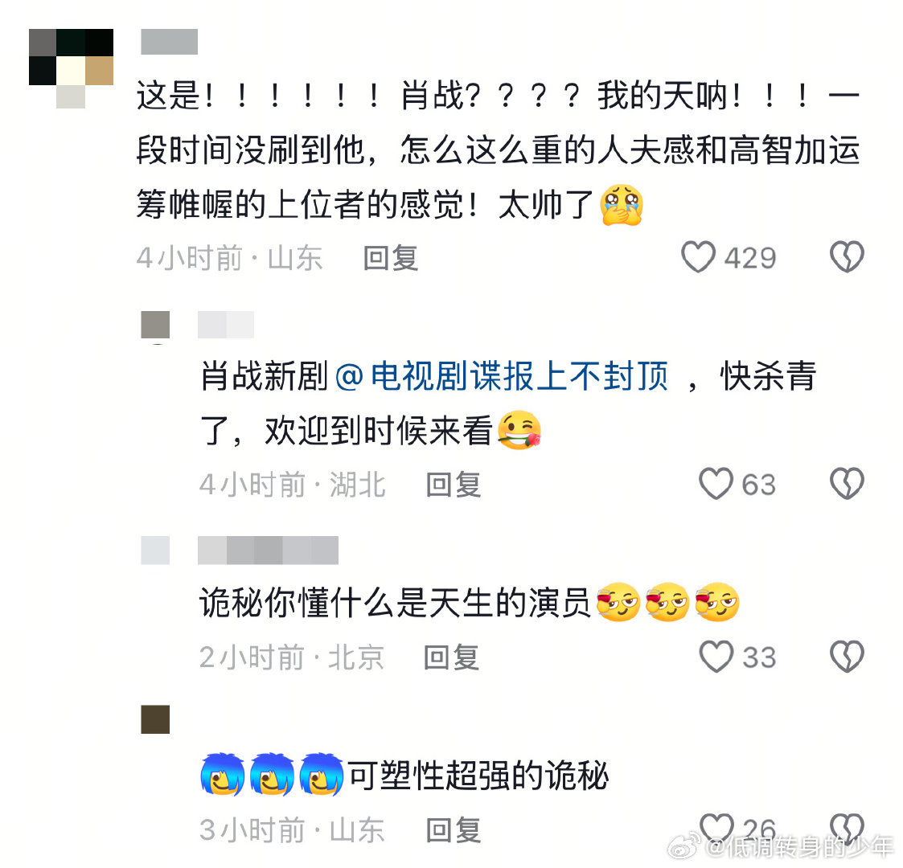Open blurred username of 湖北 replier
Image resolution: width=903 pixels, height=868 pixels.
[x=226, y=325]
